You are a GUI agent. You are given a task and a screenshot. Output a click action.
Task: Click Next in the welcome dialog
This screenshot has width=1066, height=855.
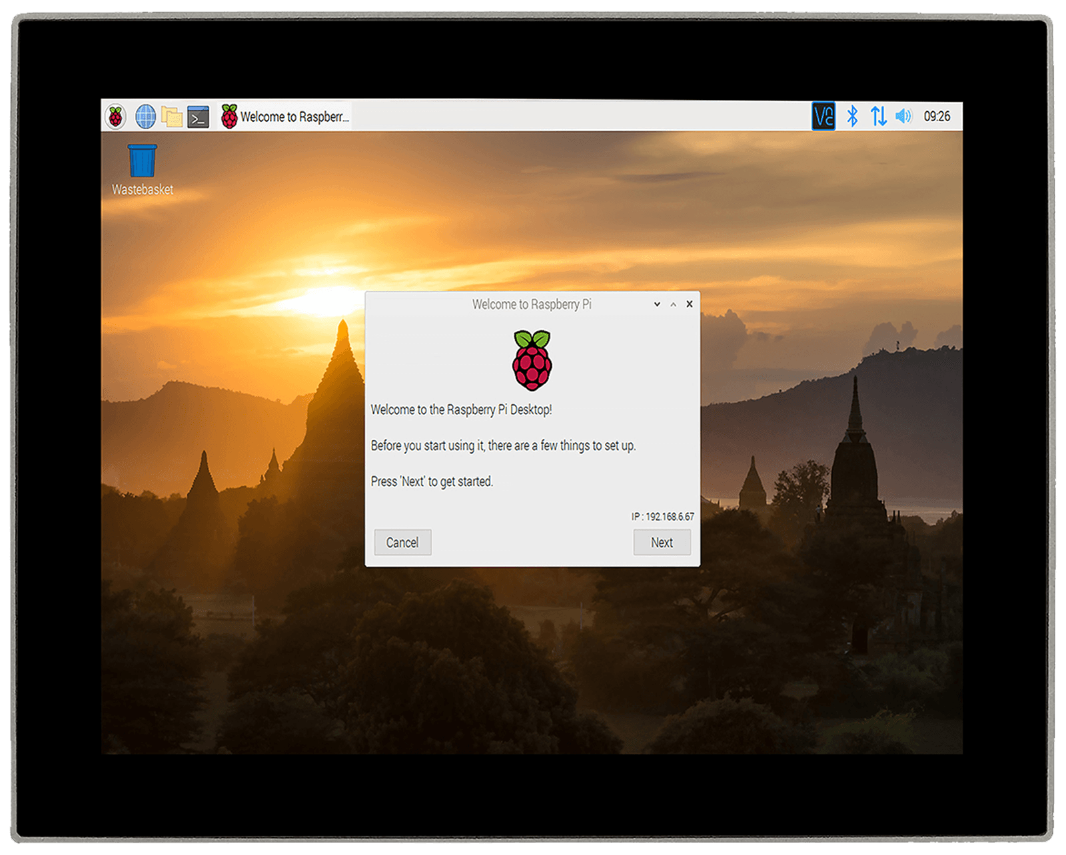[662, 542]
